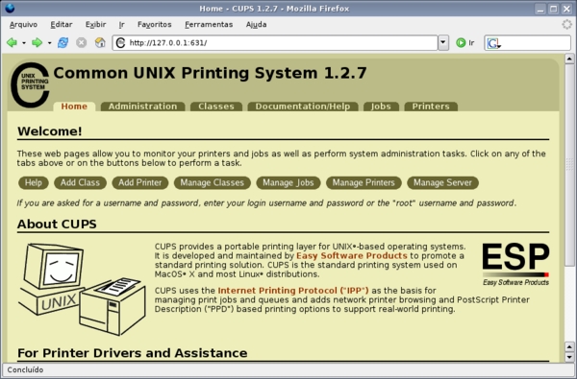This screenshot has height=379, width=577.
Task: Open the Documentation/Help tab
Action: point(303,107)
